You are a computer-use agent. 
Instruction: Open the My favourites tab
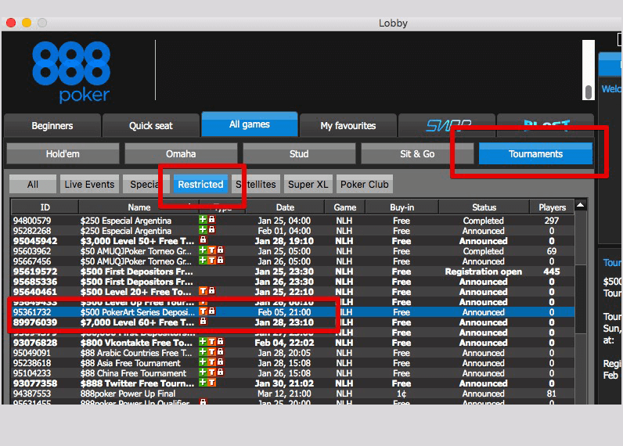[348, 126]
